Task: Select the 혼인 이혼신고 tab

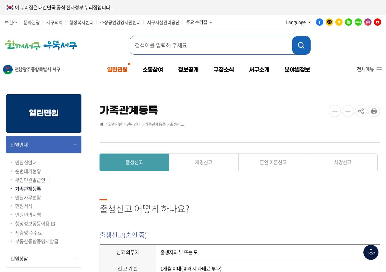Action: pos(273,162)
